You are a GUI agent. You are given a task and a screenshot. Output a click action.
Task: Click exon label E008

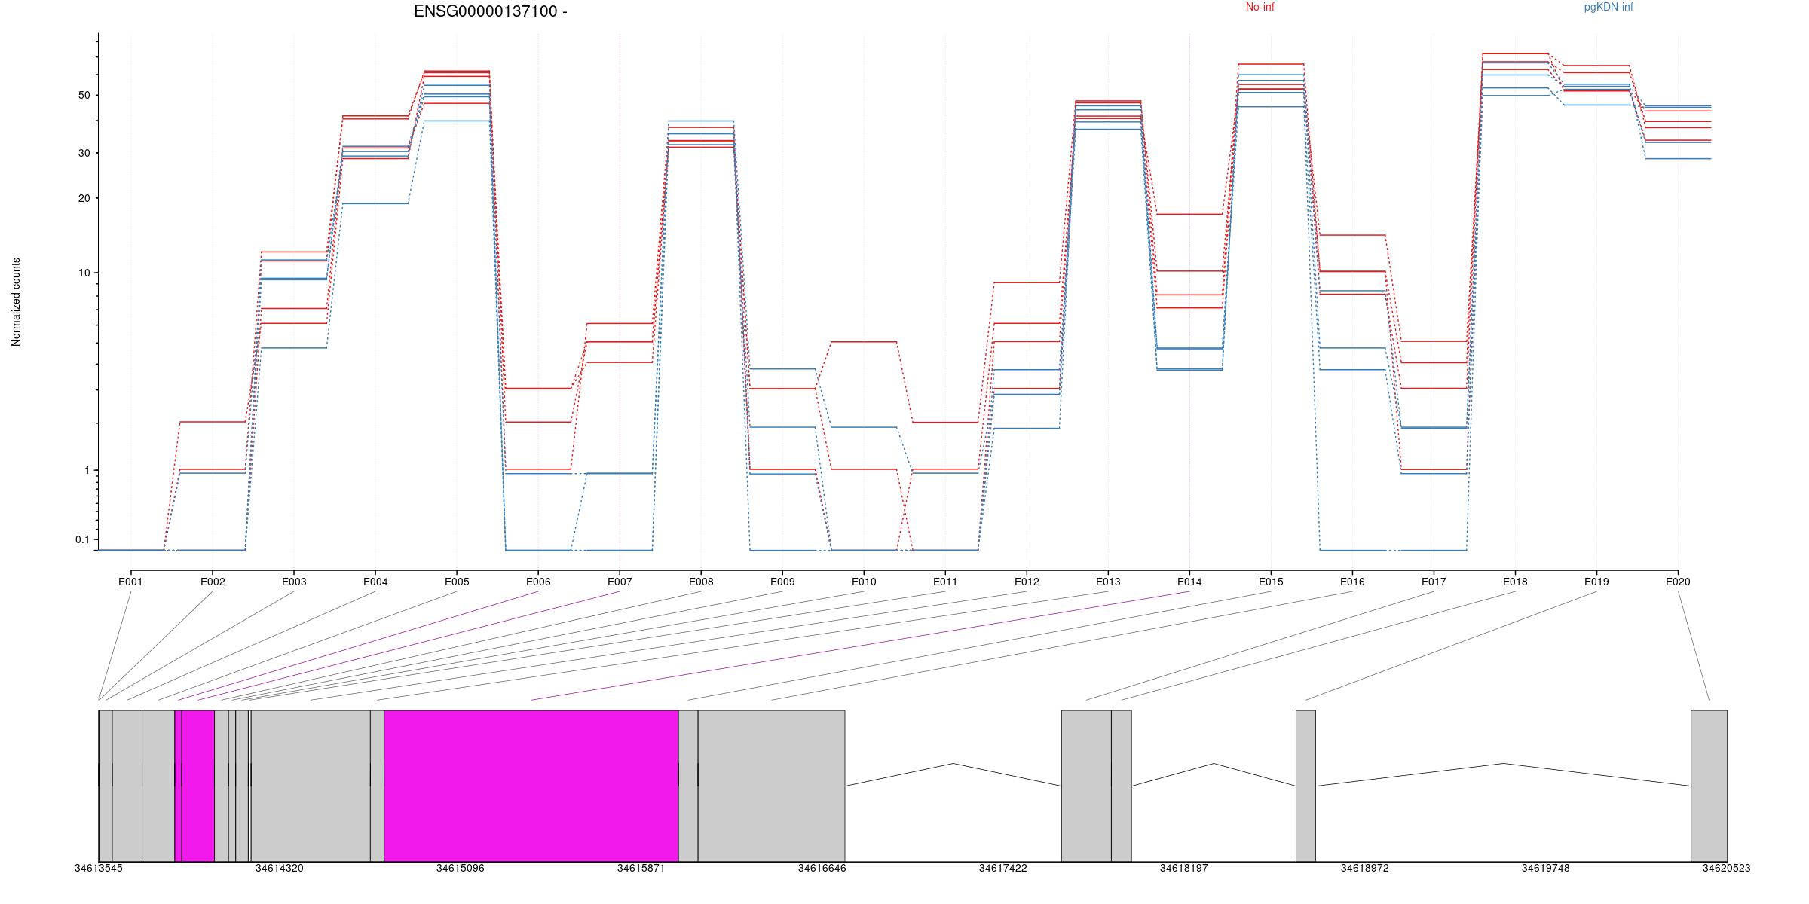click(x=701, y=582)
